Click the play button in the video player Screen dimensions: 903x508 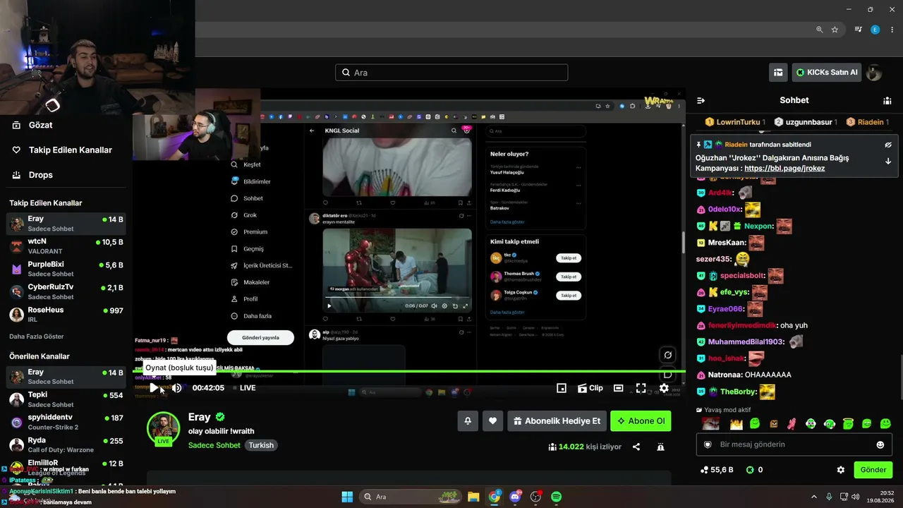coord(154,388)
